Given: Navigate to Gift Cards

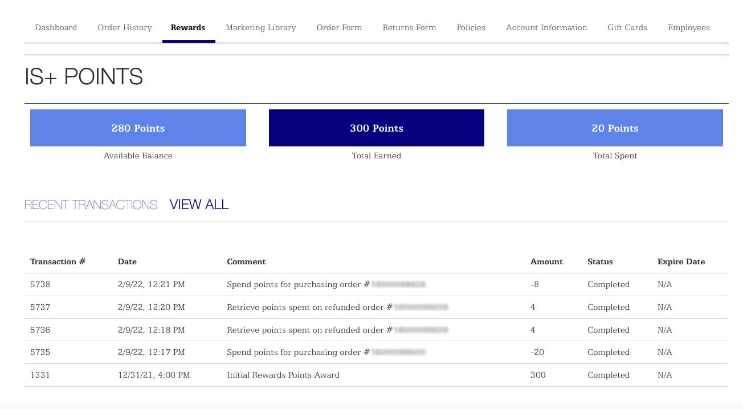Looking at the screenshot, I should pyautogui.click(x=627, y=27).
